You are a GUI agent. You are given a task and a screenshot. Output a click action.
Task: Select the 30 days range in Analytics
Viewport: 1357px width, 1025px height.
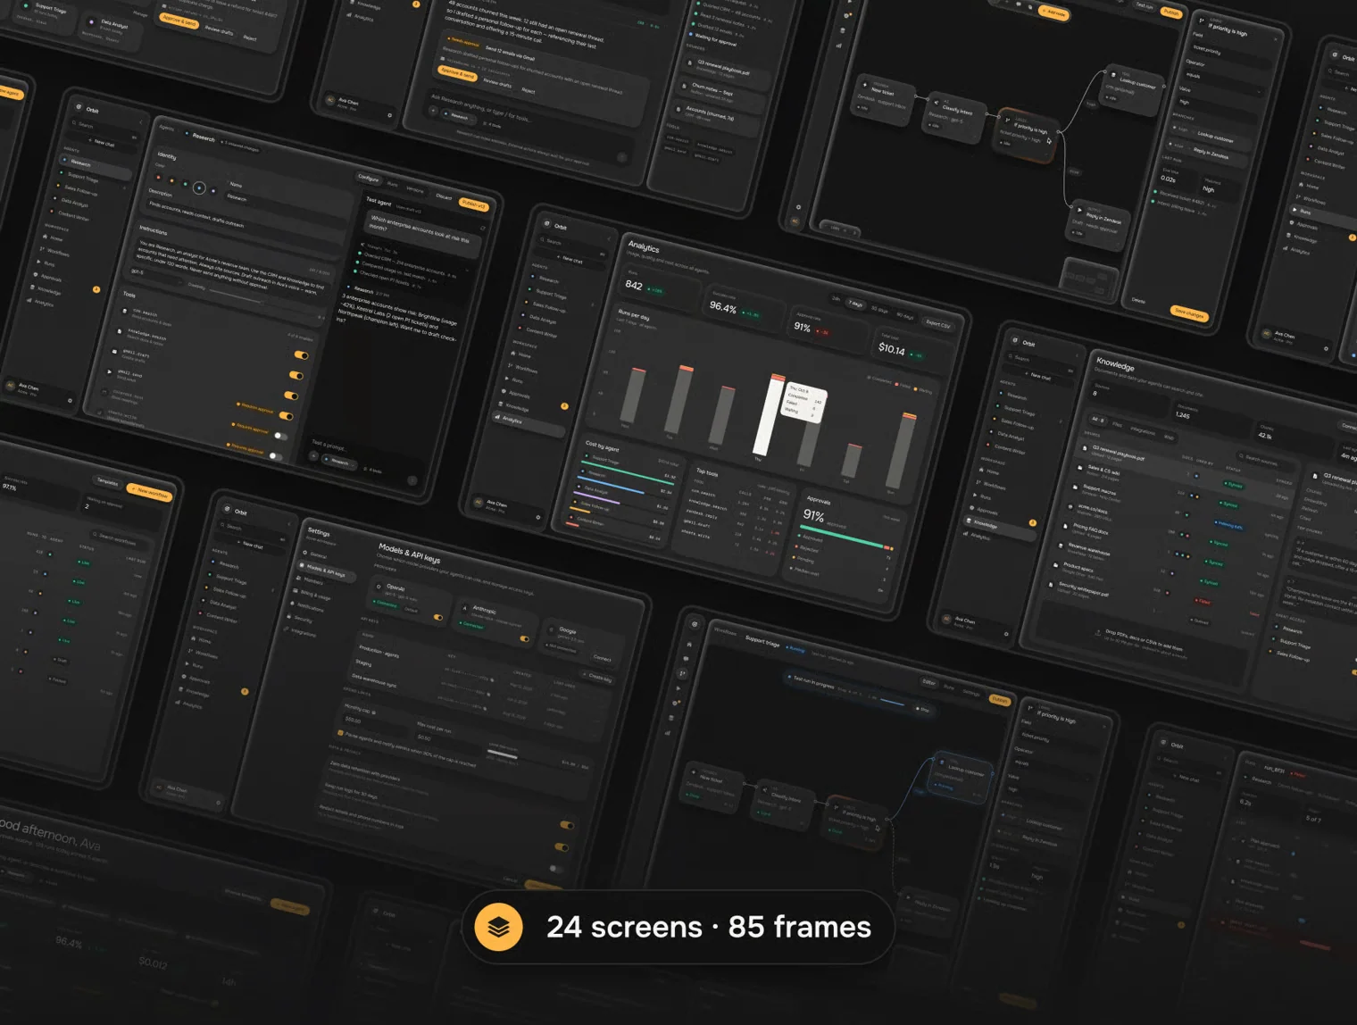click(x=879, y=310)
